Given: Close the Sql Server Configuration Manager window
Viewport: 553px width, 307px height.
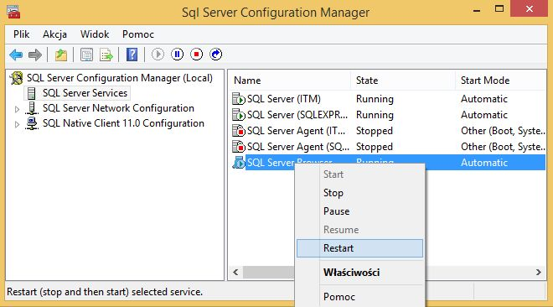Looking at the screenshot, I should click(x=529, y=9).
